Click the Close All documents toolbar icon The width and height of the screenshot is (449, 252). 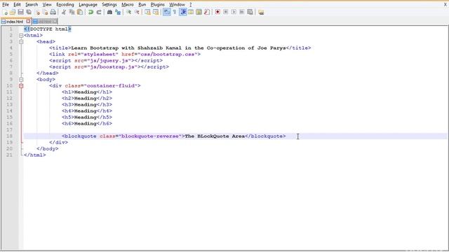pyautogui.click(x=45, y=12)
